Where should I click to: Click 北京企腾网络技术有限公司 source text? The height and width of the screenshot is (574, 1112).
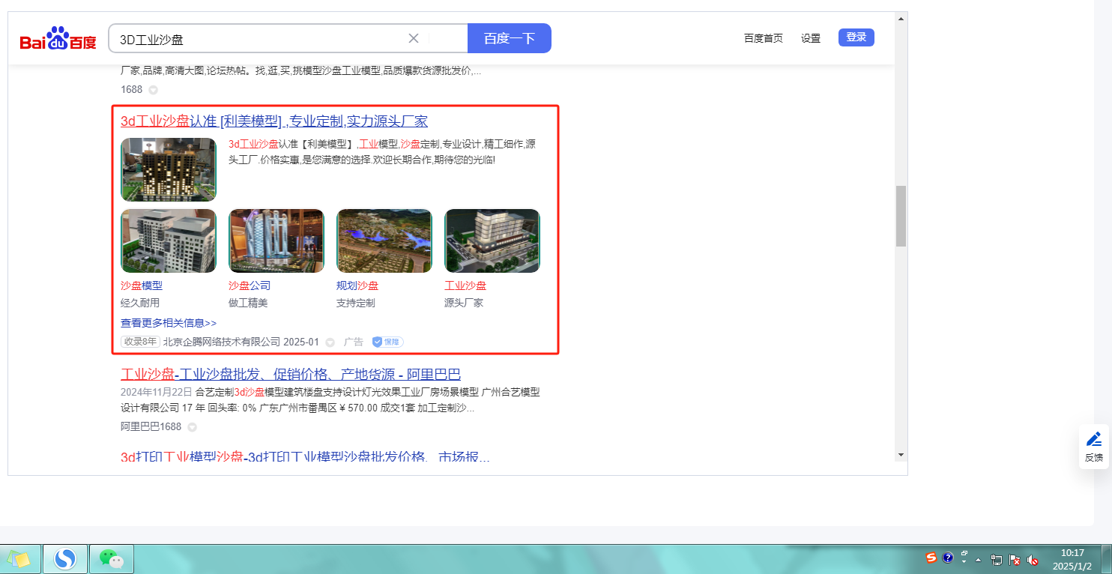coord(222,342)
